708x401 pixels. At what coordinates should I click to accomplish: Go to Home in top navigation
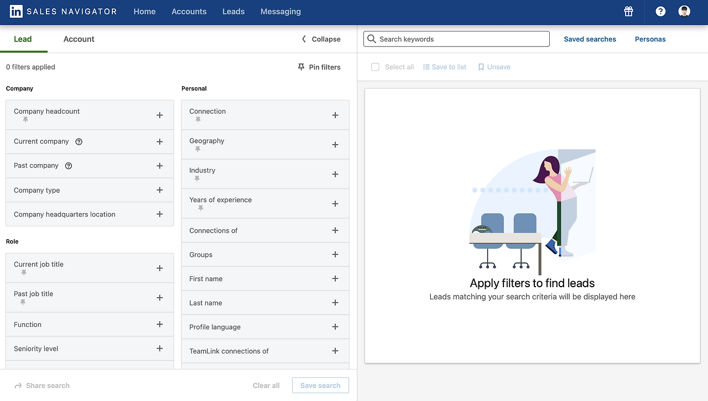(x=144, y=12)
